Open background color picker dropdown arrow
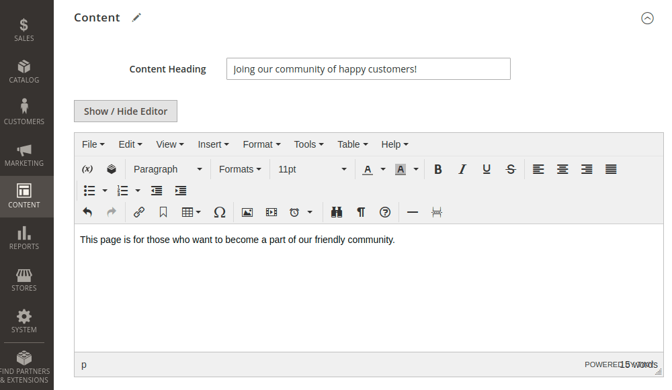The width and height of the screenshot is (672, 390). 416,169
